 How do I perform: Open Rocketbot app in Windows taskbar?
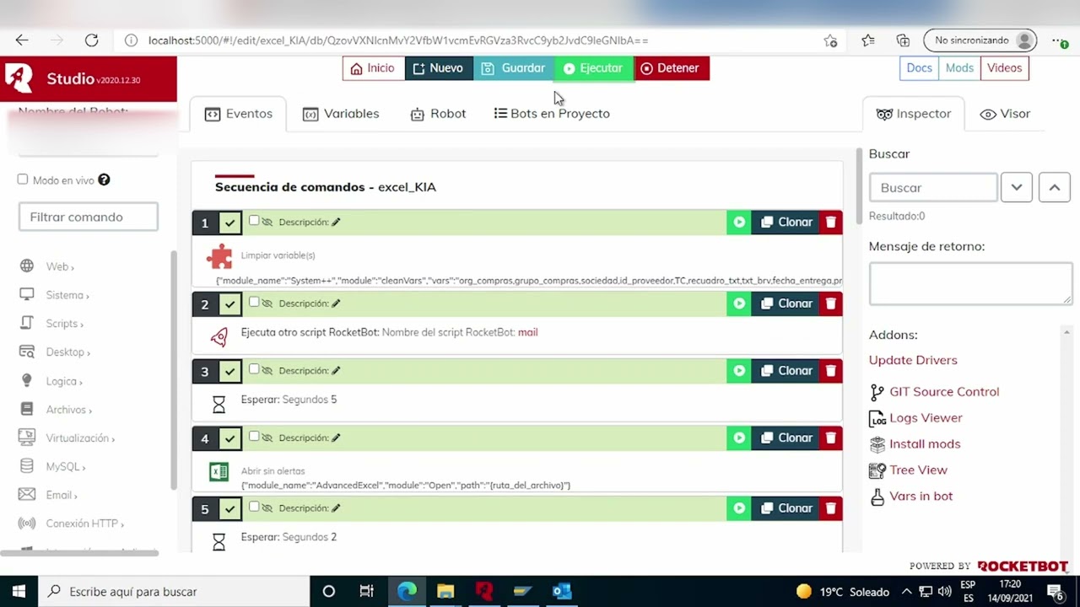click(484, 591)
